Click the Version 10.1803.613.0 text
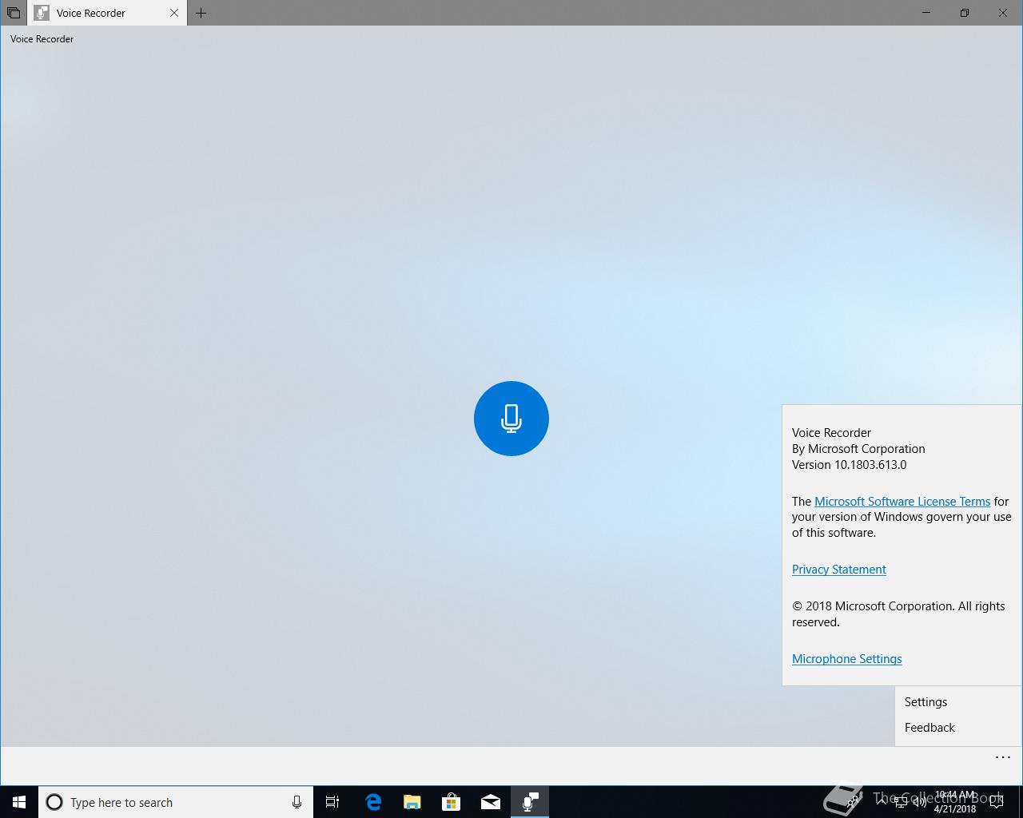1023x818 pixels. pyautogui.click(x=849, y=464)
